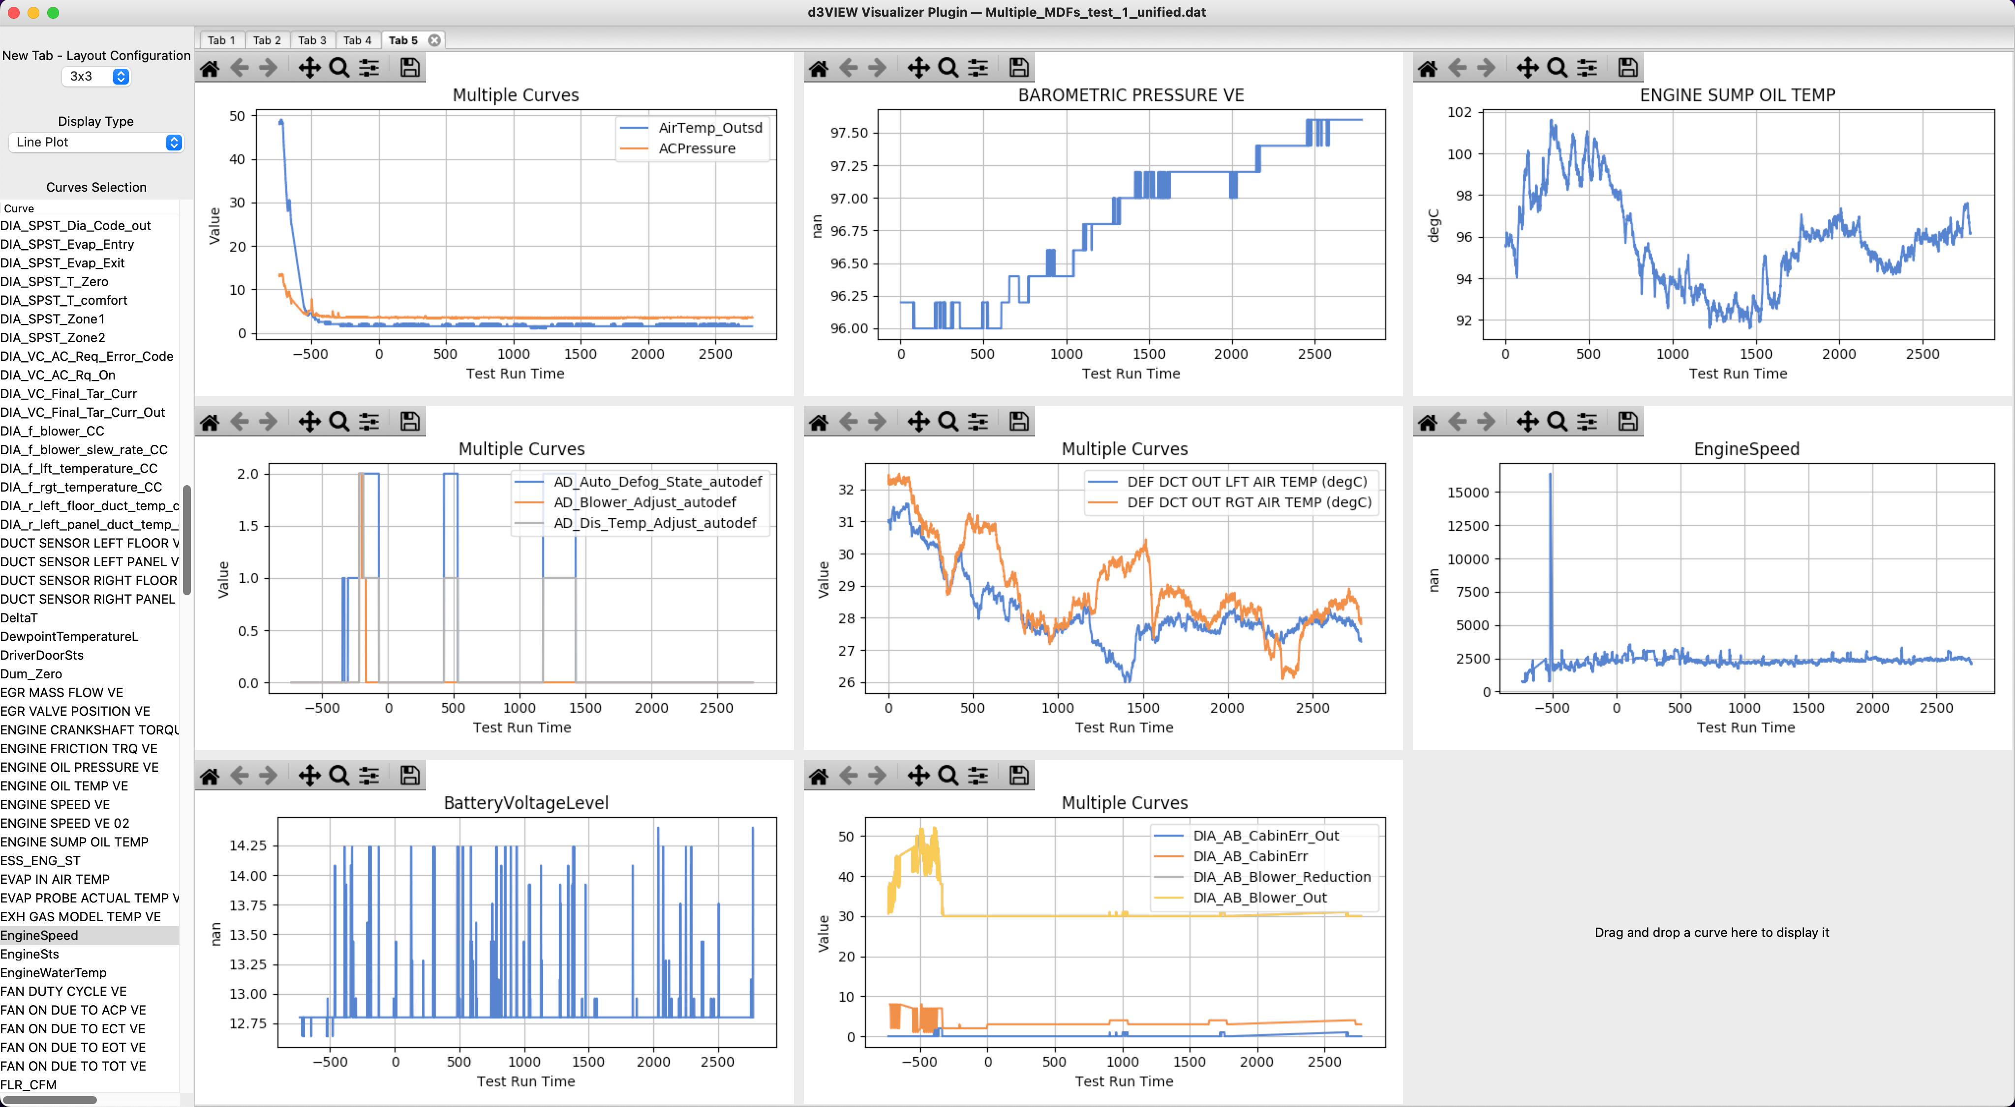Select Pan tool in AirTemp_Outsd plot toolbar
2015x1107 pixels.
[x=310, y=68]
